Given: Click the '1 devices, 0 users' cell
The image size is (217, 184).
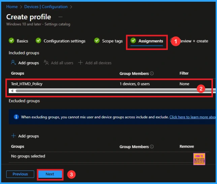Looking at the screenshot, I should click(135, 84).
